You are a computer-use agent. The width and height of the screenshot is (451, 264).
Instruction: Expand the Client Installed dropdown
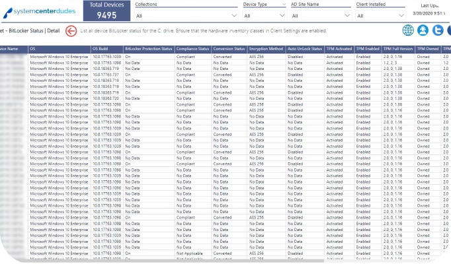(380, 16)
